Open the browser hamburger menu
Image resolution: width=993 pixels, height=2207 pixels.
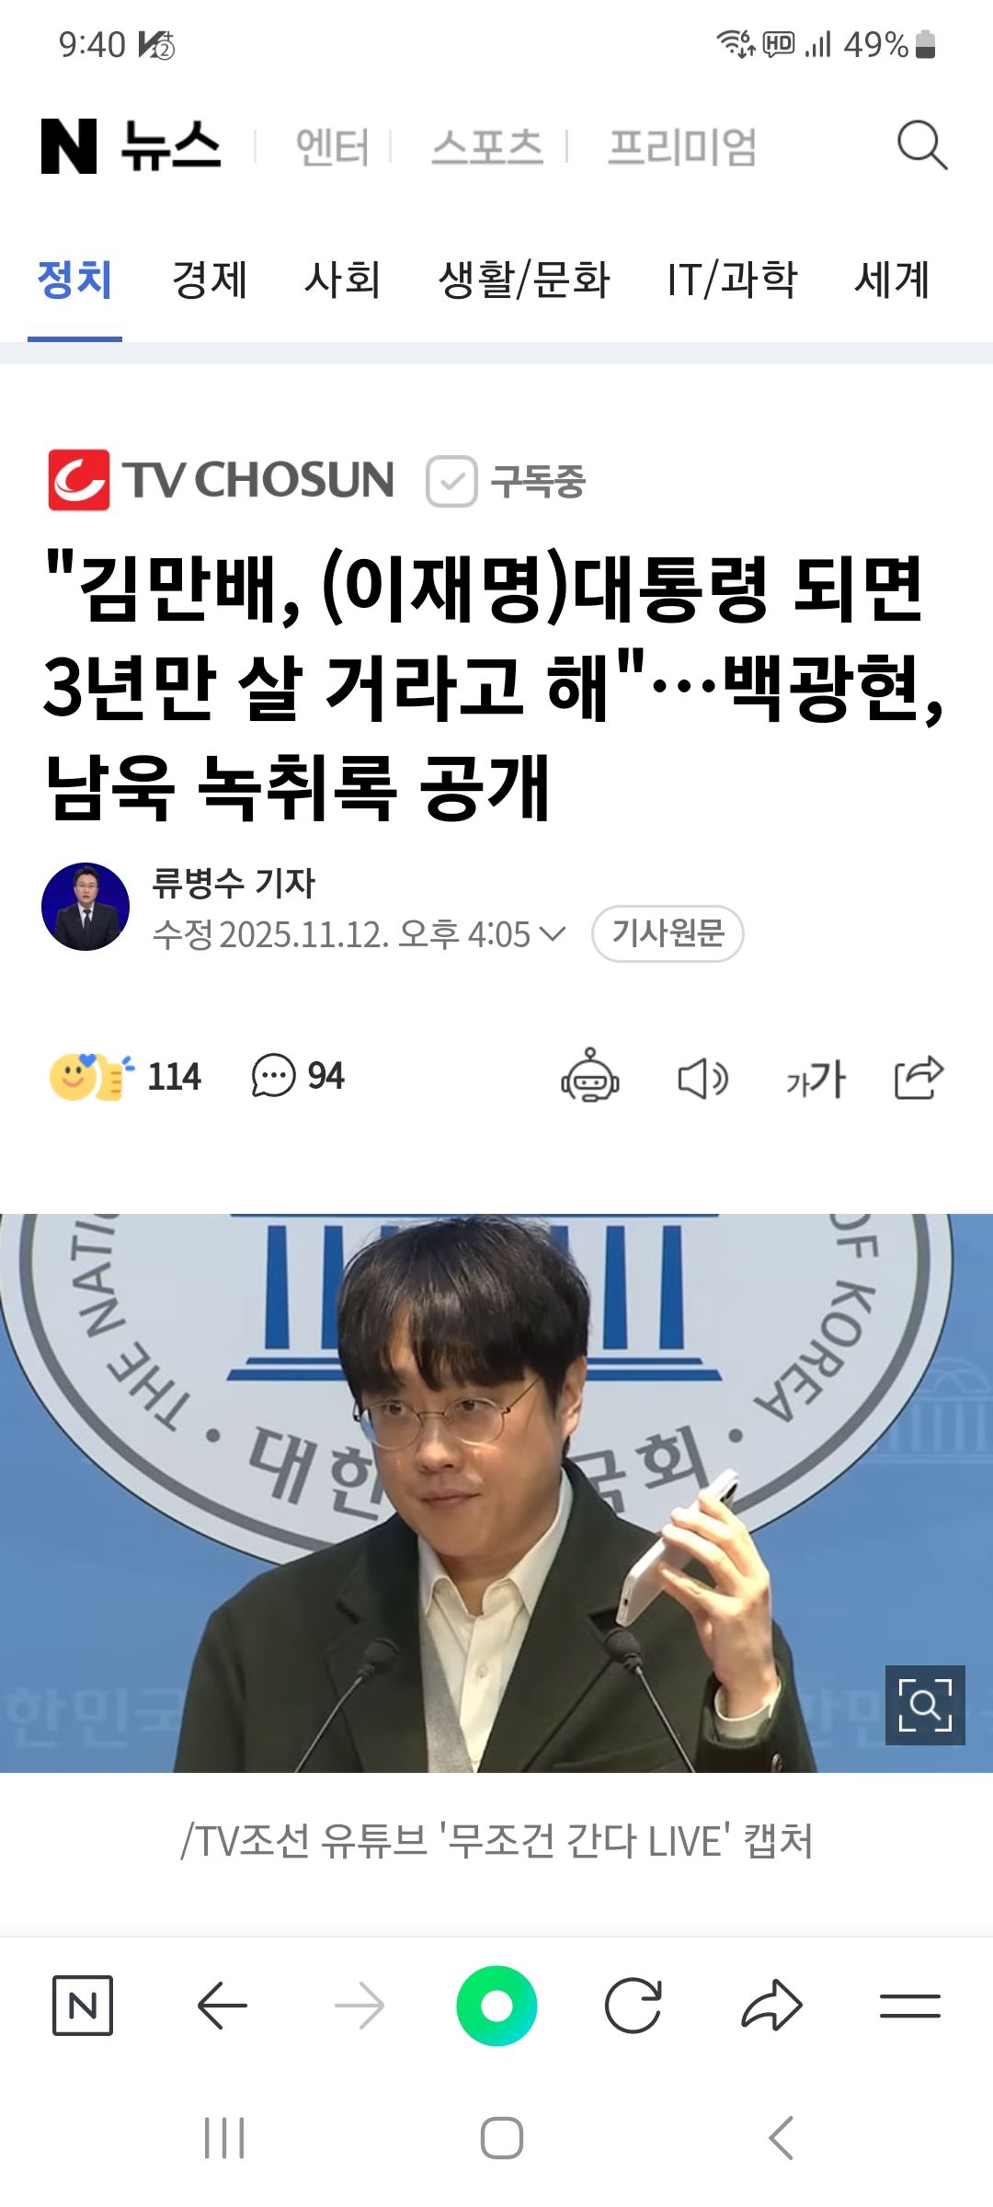coord(909,2006)
